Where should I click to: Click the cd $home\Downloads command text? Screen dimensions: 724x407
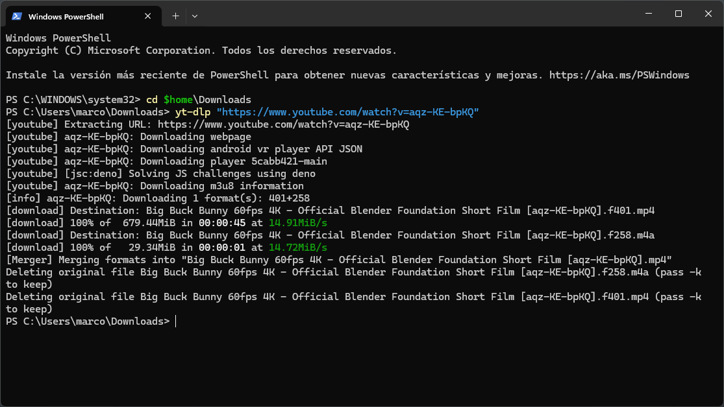199,100
